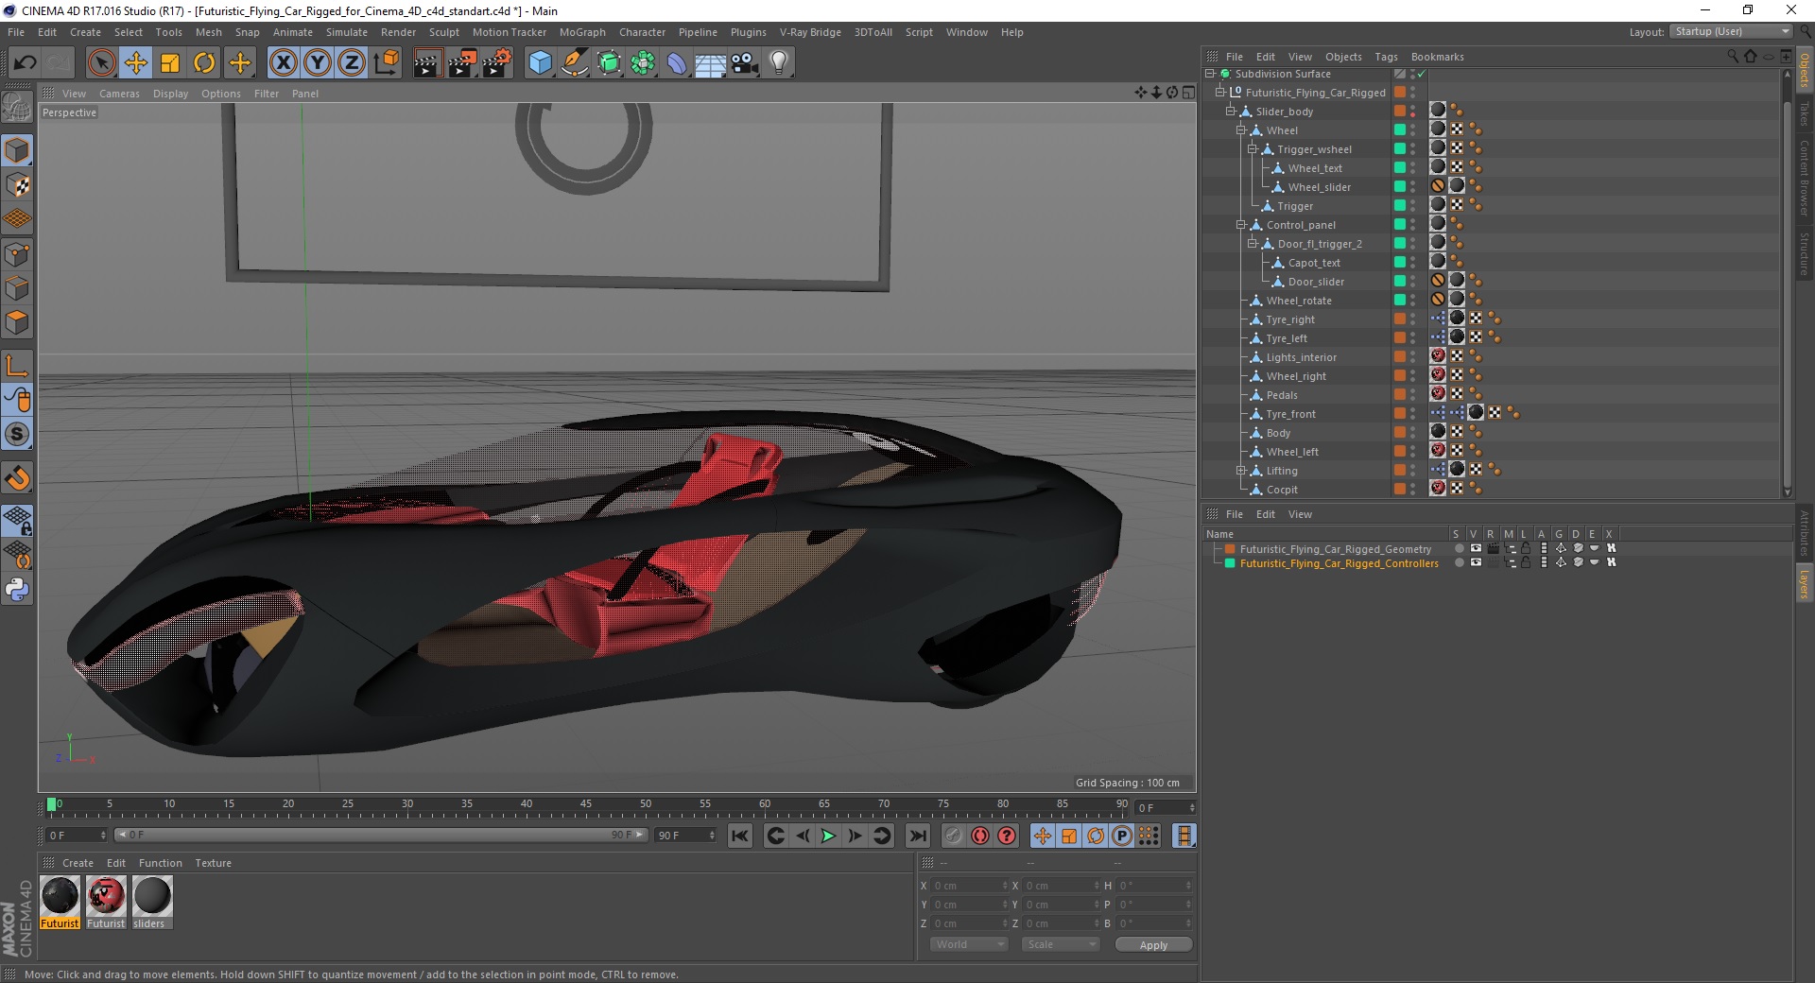
Task: Open the MoGraph menu
Action: pyautogui.click(x=582, y=32)
